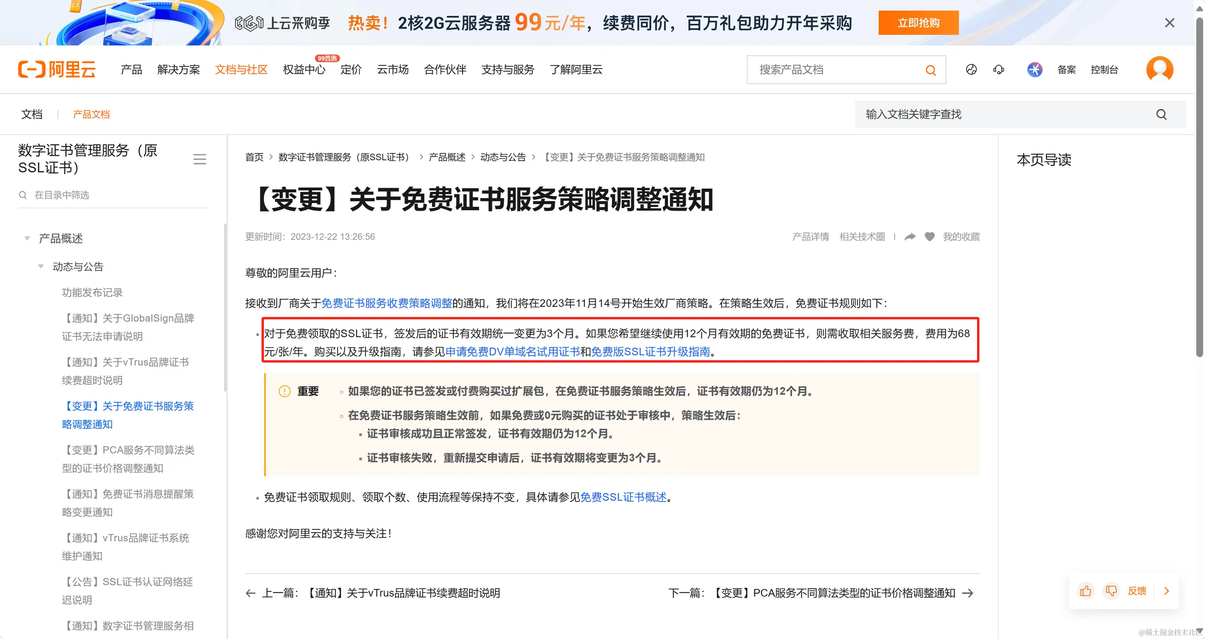The height and width of the screenshot is (639, 1205).
Task: Click the page vertical scrollbar
Action: (x=1199, y=187)
